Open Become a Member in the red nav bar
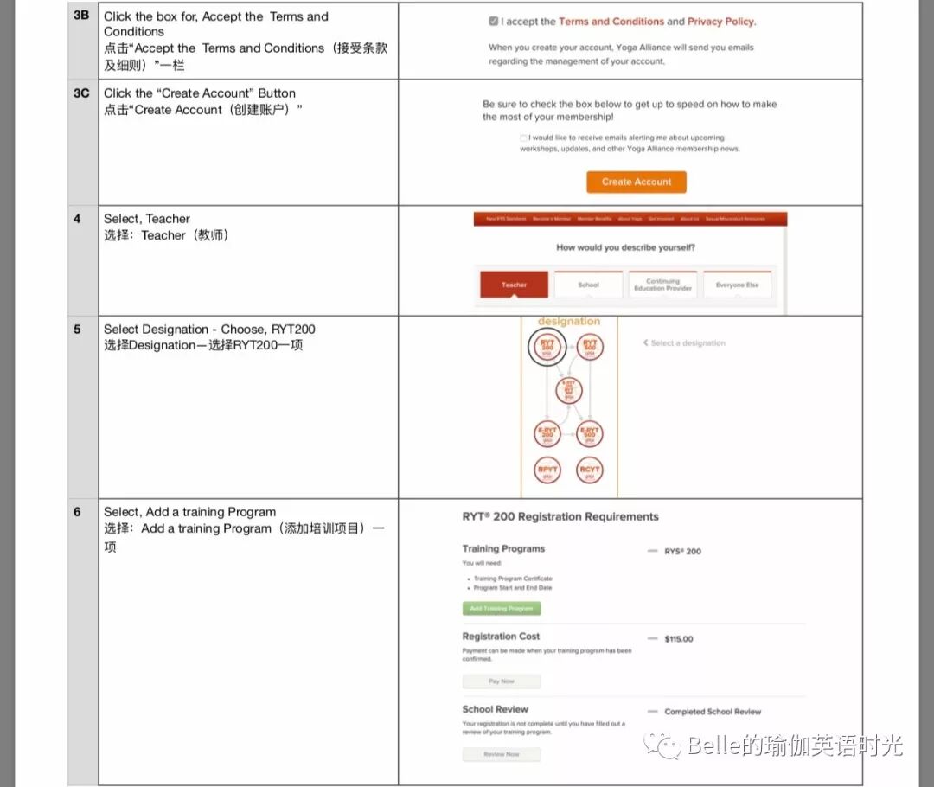Image resolution: width=934 pixels, height=787 pixels. 552,219
